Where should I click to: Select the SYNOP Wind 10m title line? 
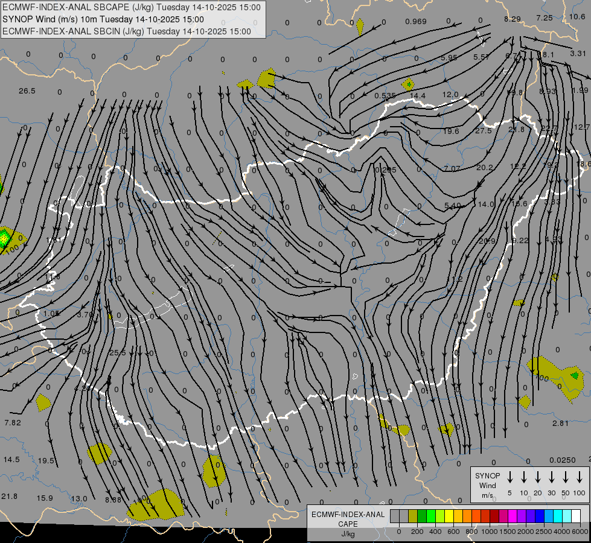point(103,19)
